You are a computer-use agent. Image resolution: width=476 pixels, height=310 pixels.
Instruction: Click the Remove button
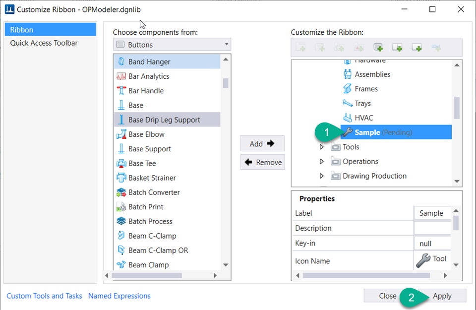click(263, 162)
